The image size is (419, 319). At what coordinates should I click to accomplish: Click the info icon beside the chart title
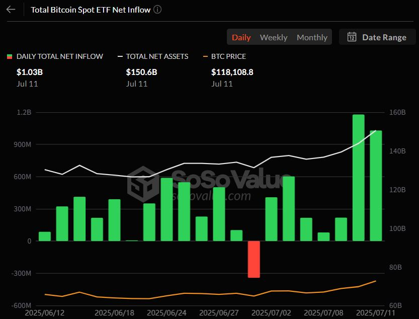pyautogui.click(x=157, y=10)
